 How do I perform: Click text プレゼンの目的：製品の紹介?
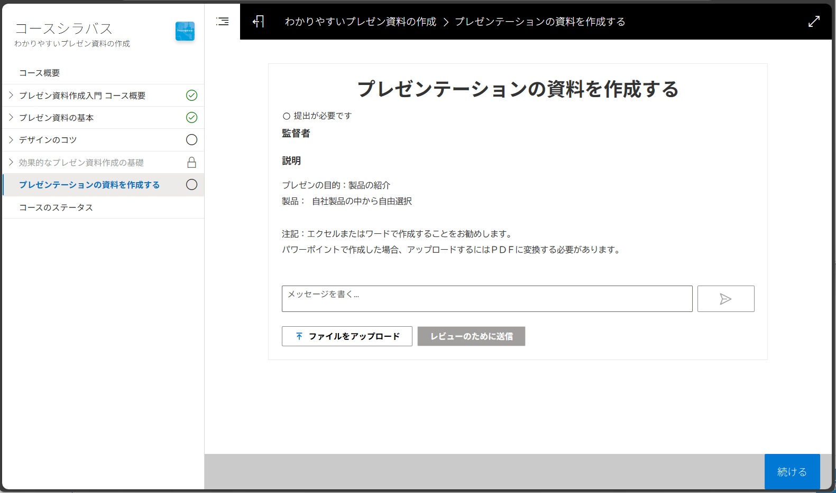click(x=336, y=185)
